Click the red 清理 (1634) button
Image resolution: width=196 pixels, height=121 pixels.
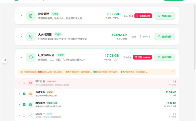pos(143,16)
